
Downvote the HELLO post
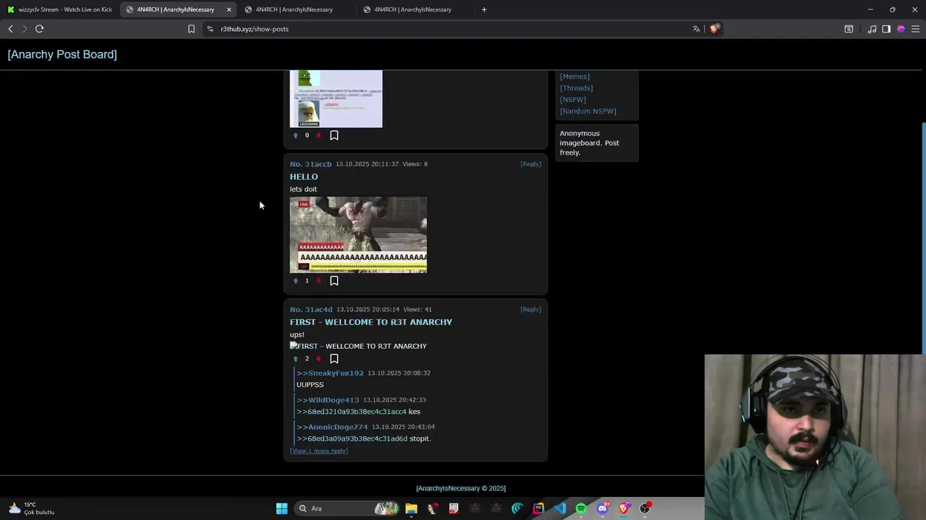pos(318,280)
